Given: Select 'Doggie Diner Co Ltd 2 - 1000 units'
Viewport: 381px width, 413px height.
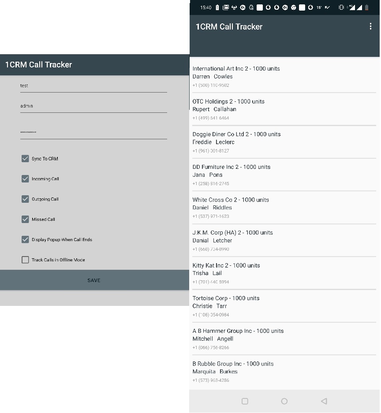Looking at the screenshot, I should tap(236, 134).
